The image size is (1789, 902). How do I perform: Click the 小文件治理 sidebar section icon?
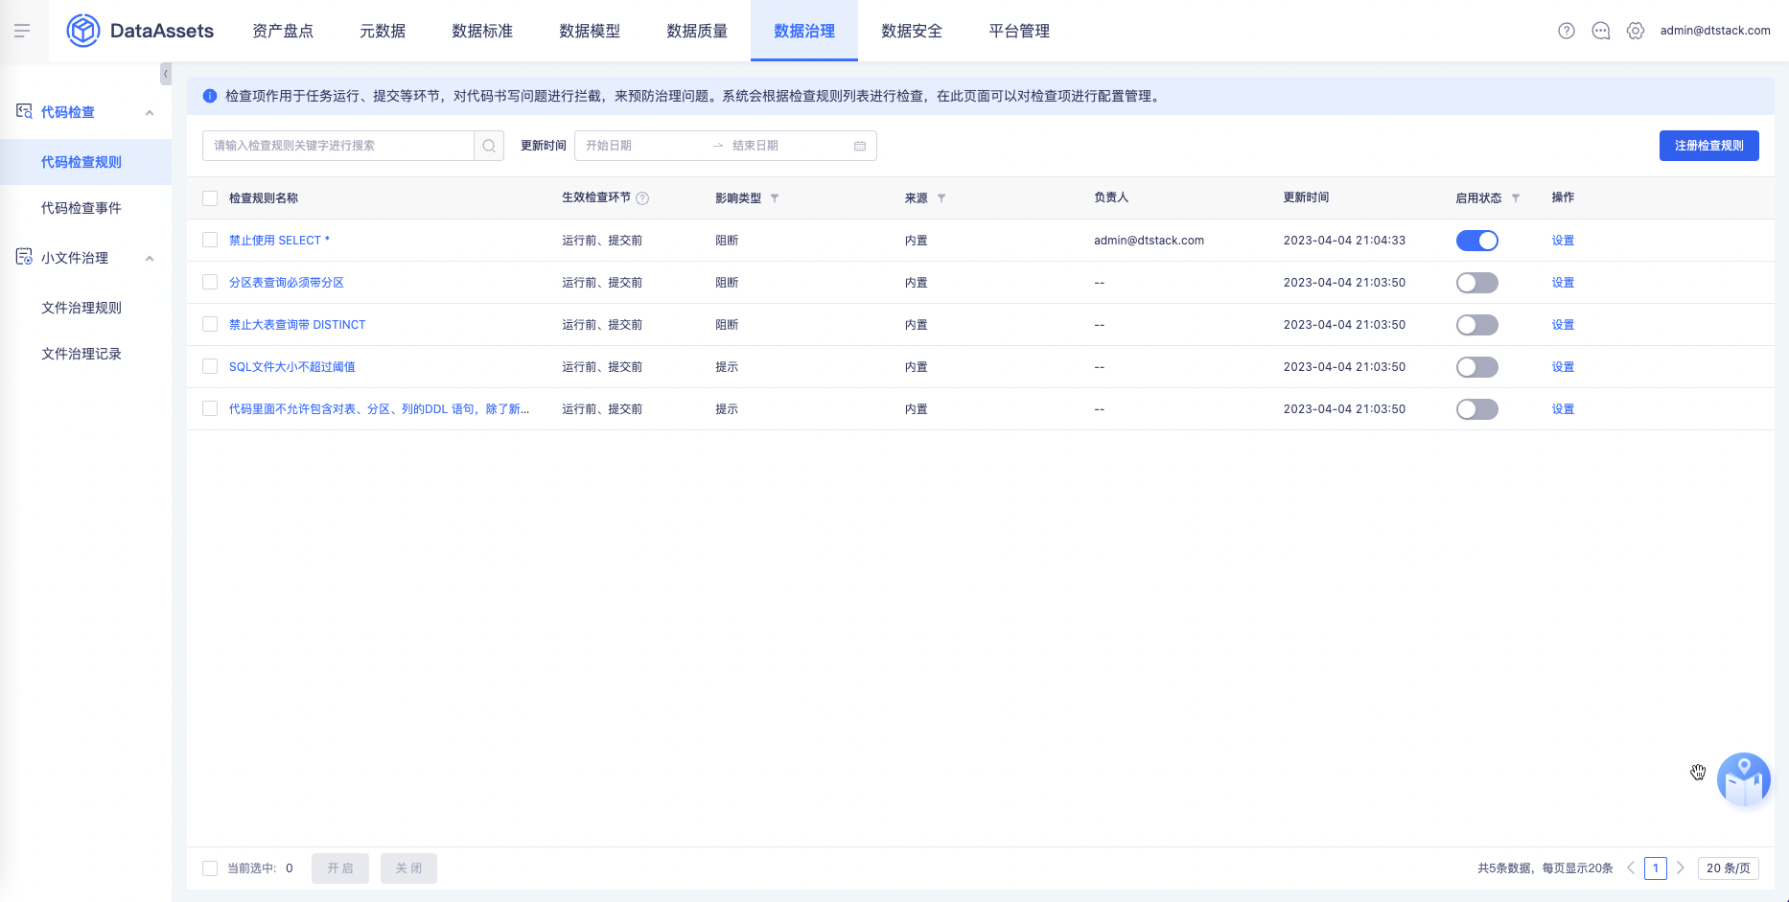25,257
